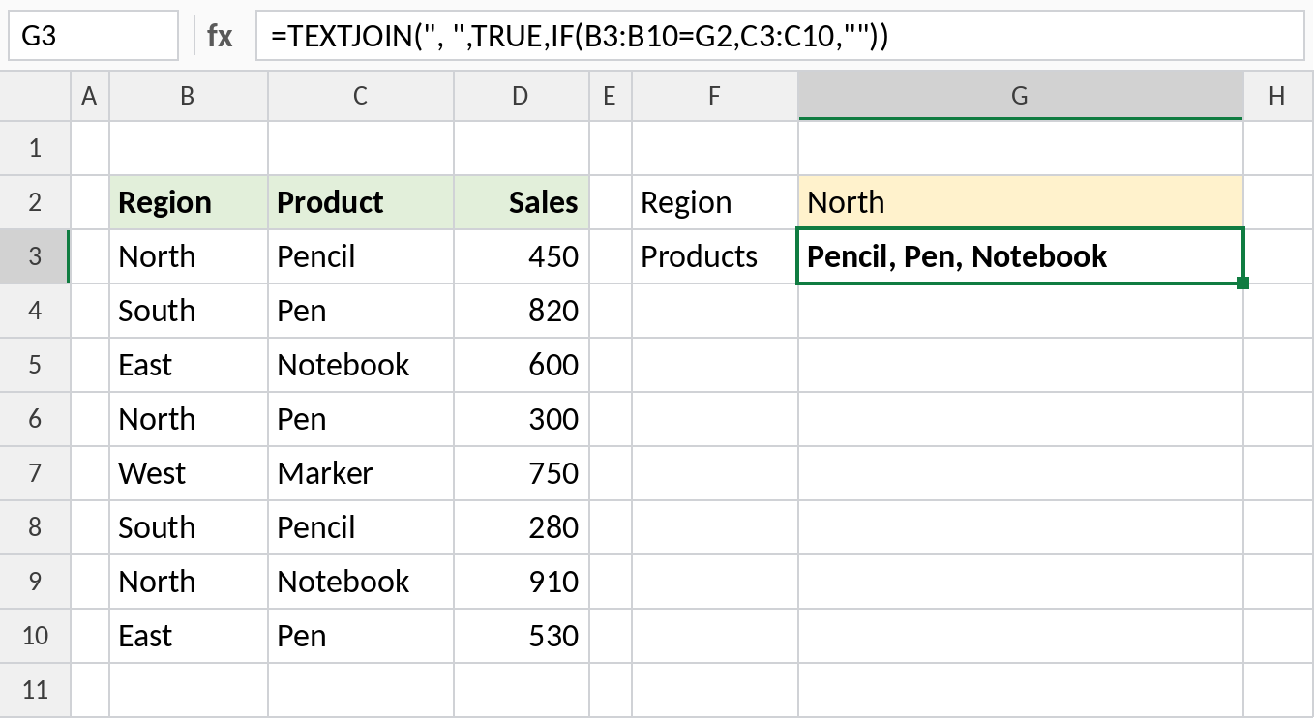Viewport: 1314px width, 718px height.
Task: Select column E header
Action: [611, 96]
